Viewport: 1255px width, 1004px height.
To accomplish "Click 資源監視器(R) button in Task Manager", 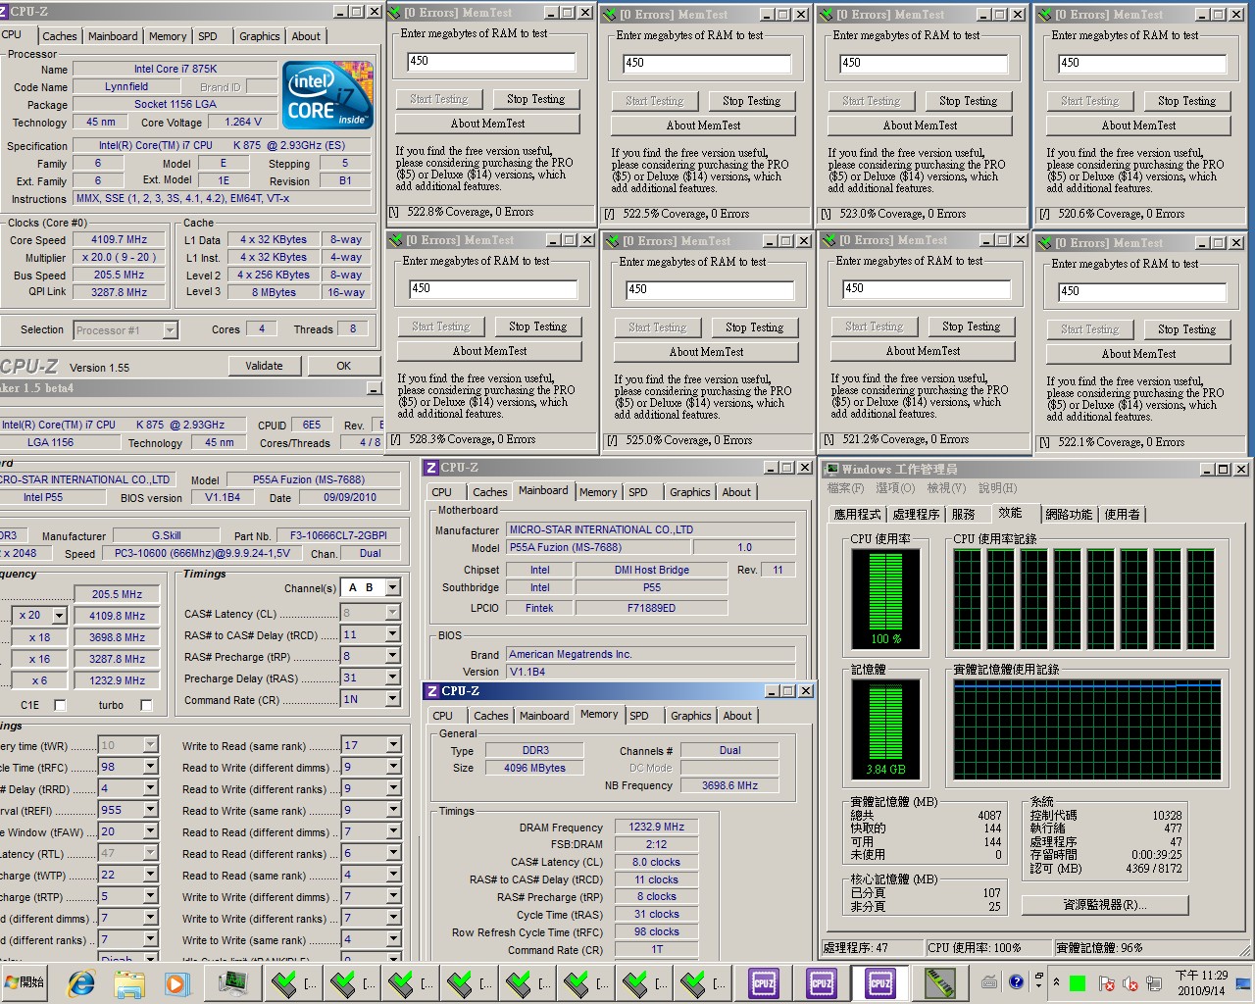I will tap(1105, 905).
